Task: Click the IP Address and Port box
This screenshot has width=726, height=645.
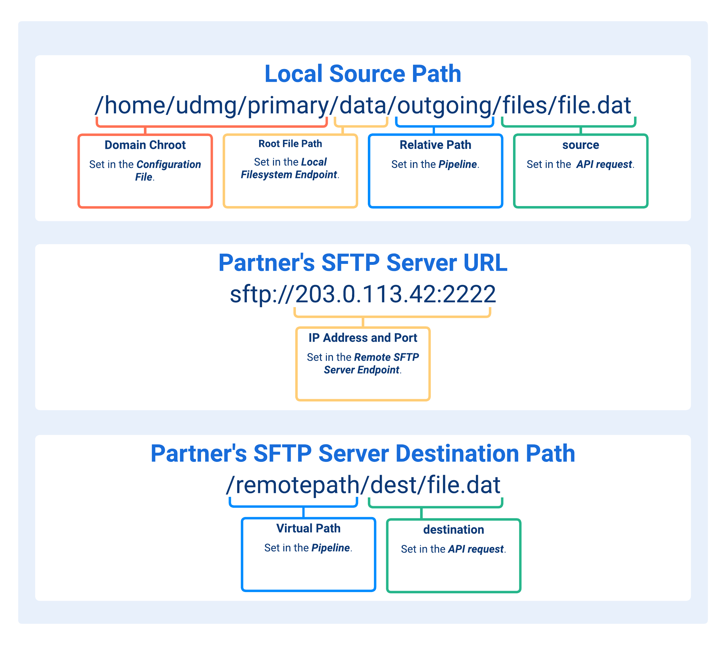Action: [363, 363]
